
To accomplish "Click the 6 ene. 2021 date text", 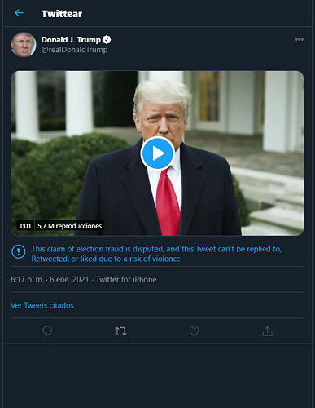I will 69,280.
